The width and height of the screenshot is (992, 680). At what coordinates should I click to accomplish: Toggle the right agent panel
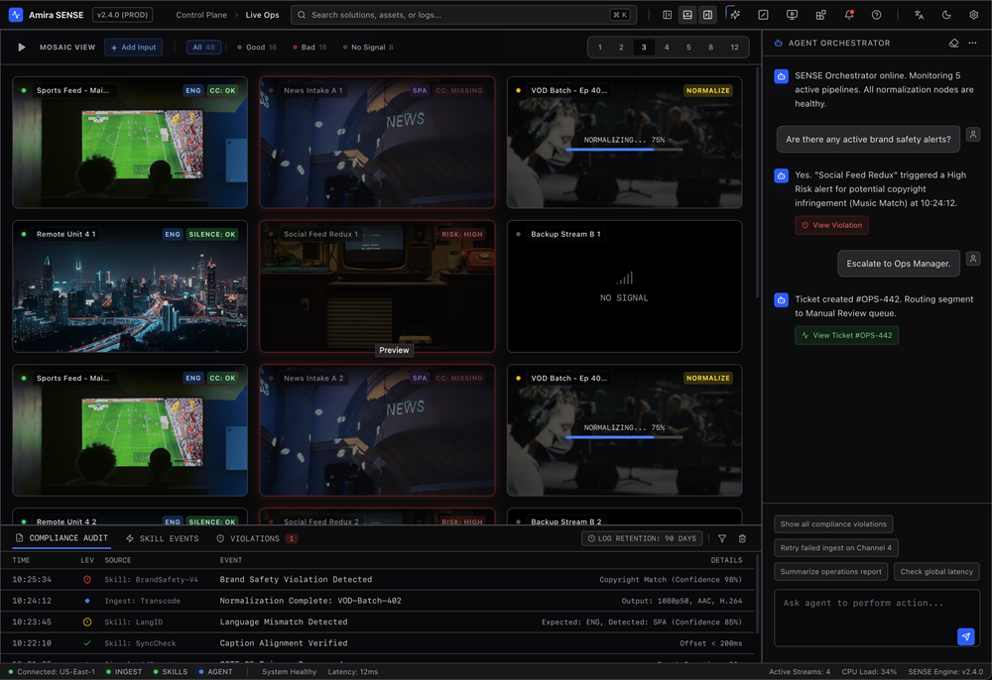(x=707, y=15)
